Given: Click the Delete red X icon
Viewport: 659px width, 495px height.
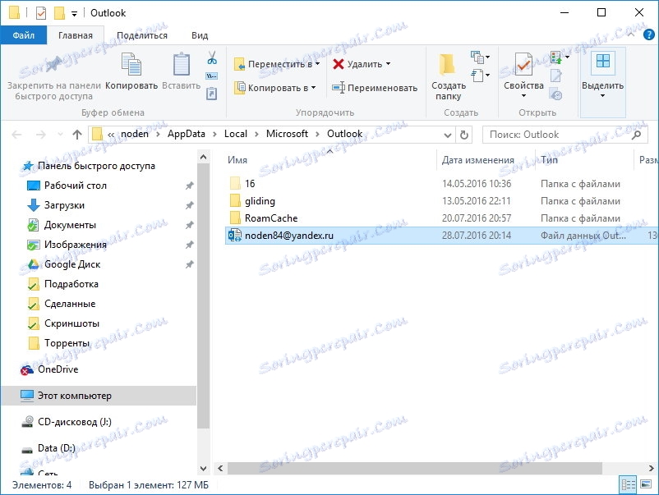Looking at the screenshot, I should click(339, 64).
